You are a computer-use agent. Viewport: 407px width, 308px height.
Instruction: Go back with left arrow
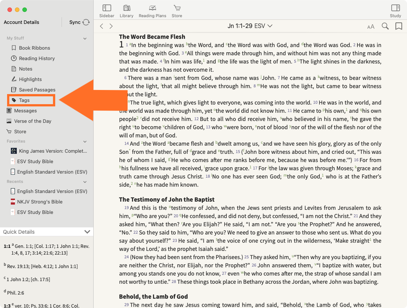[x=102, y=26]
